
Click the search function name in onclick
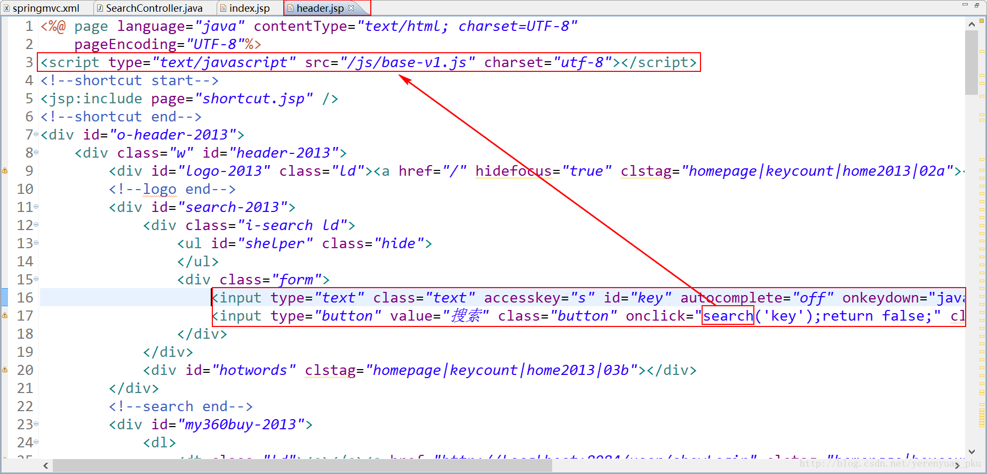[x=728, y=316]
